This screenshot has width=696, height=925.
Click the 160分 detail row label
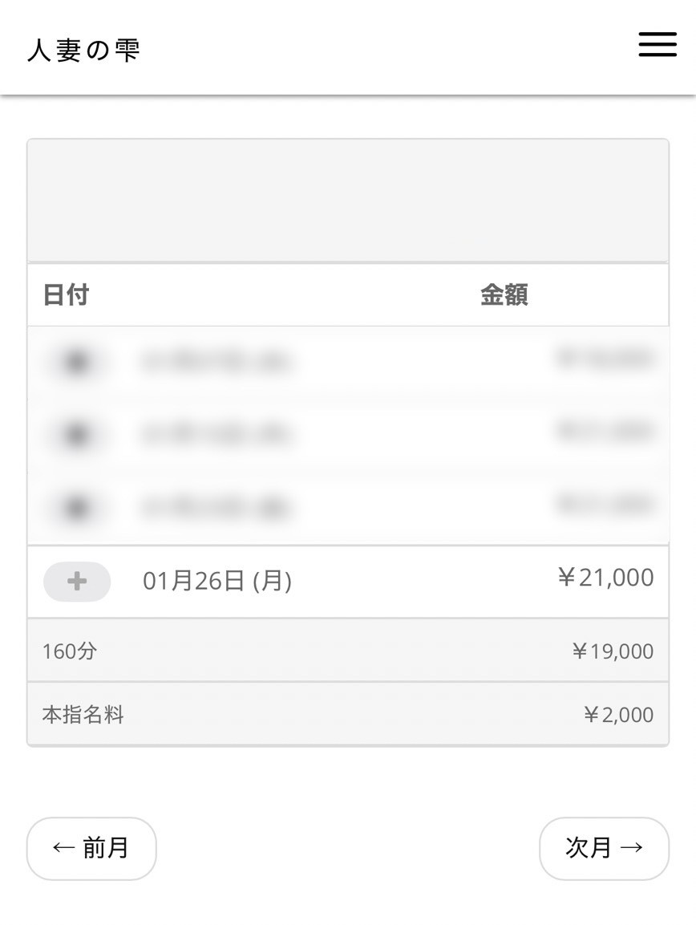(x=69, y=651)
